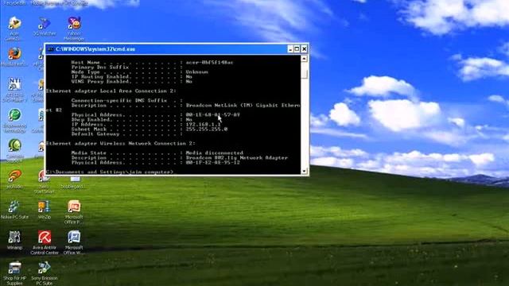
Task: Click the cmd window scrollbar down arrow
Action: (x=304, y=172)
